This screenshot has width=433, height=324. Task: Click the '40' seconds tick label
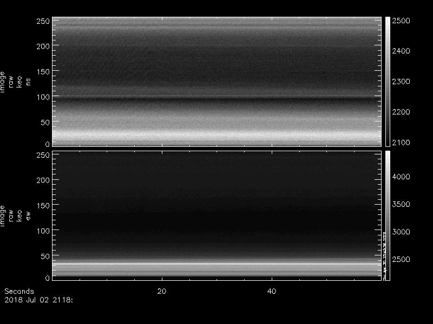pos(272,291)
